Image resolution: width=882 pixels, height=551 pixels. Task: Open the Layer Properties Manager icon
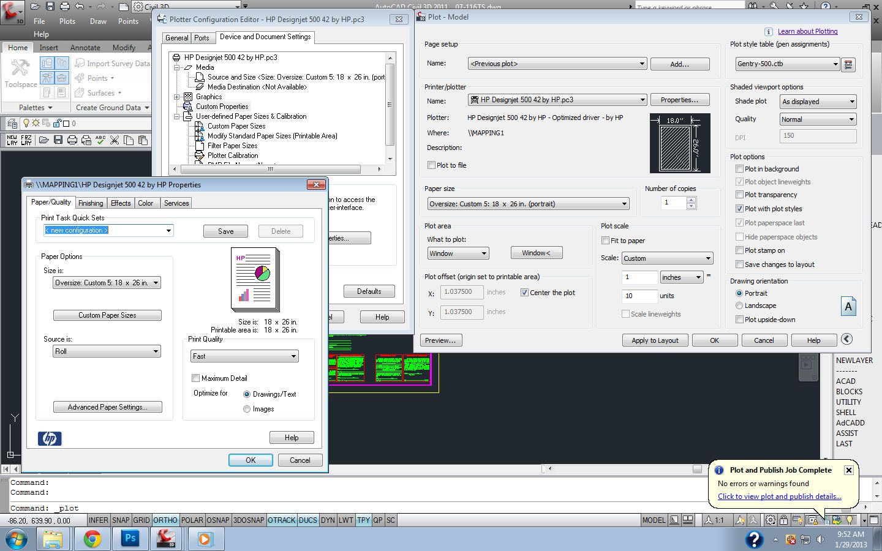(12, 123)
